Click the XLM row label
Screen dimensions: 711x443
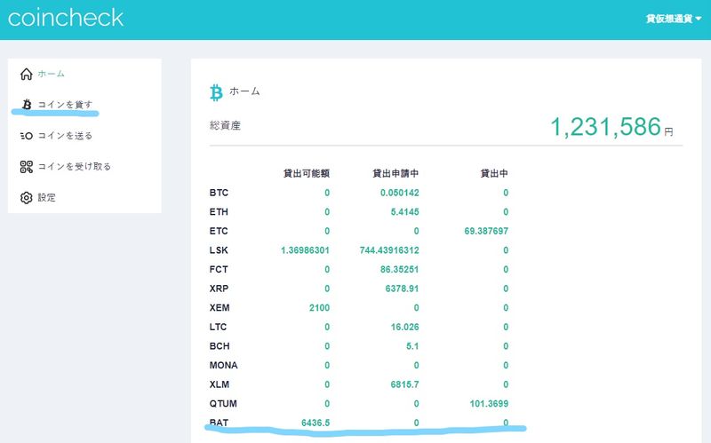(x=220, y=384)
